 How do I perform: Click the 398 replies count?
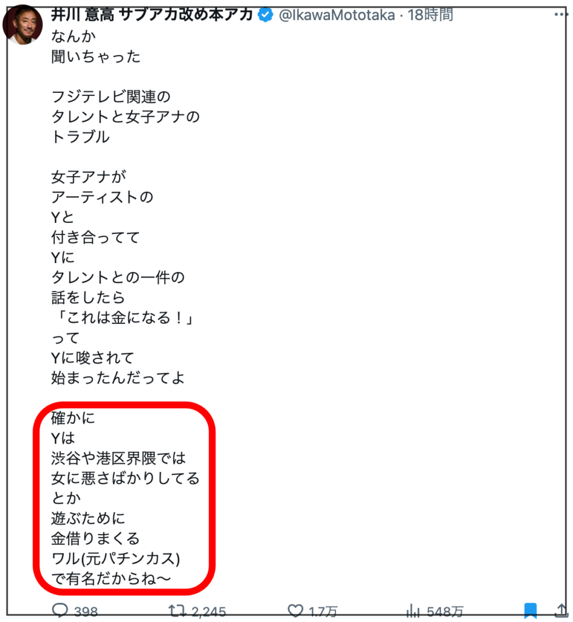pos(86,612)
